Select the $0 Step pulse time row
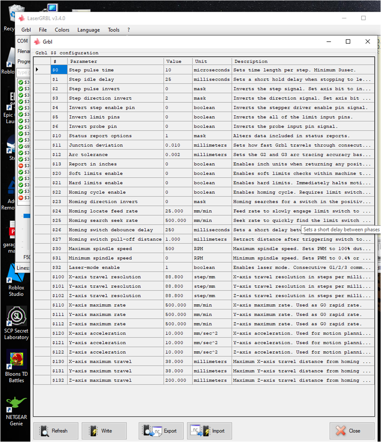 pyautogui.click(x=115, y=70)
